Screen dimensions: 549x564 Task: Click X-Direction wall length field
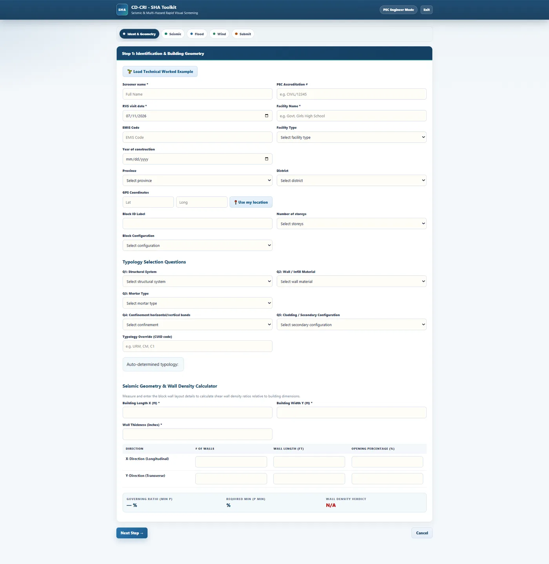pos(309,462)
